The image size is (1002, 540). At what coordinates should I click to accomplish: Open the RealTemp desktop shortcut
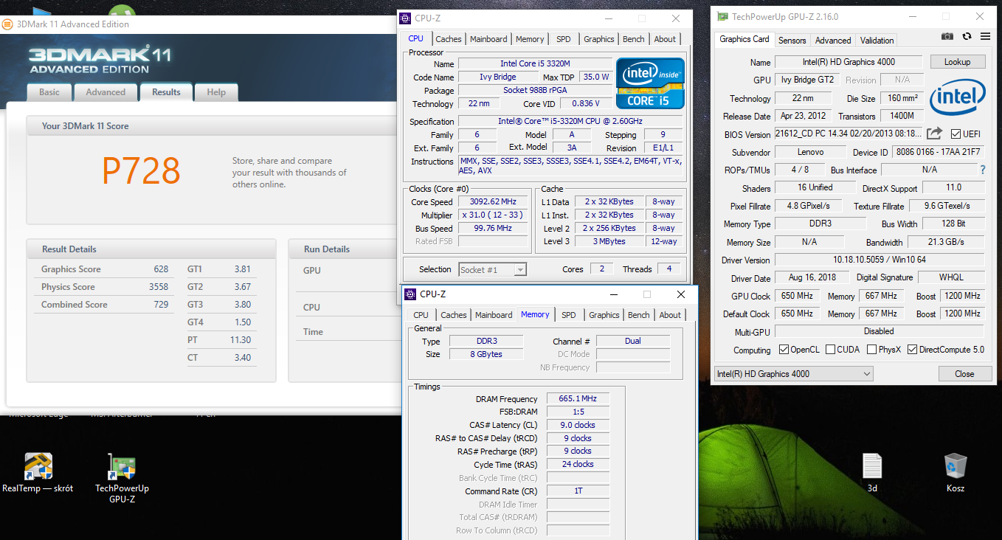pyautogui.click(x=38, y=465)
